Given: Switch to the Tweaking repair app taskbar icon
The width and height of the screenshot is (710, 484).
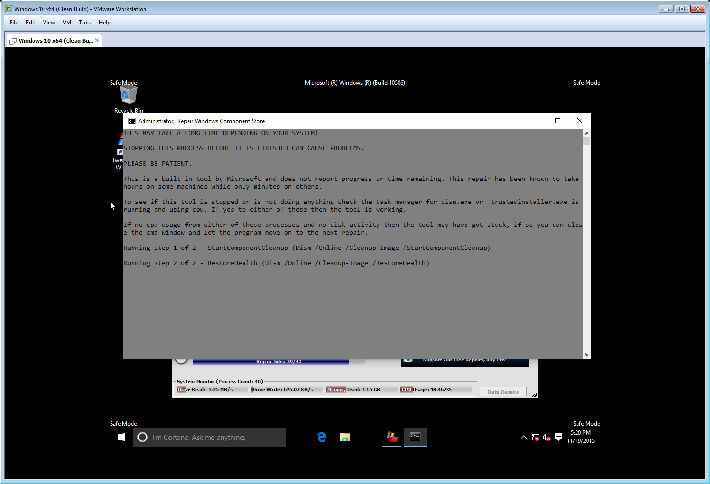Looking at the screenshot, I should (392, 437).
